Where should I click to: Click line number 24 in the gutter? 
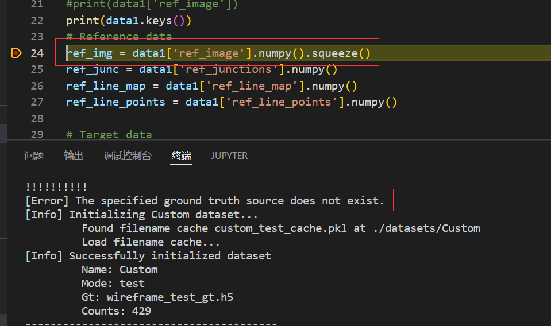click(x=37, y=53)
